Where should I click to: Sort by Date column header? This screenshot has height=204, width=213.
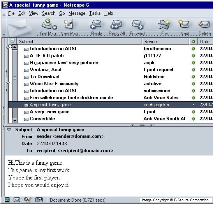click(205, 41)
